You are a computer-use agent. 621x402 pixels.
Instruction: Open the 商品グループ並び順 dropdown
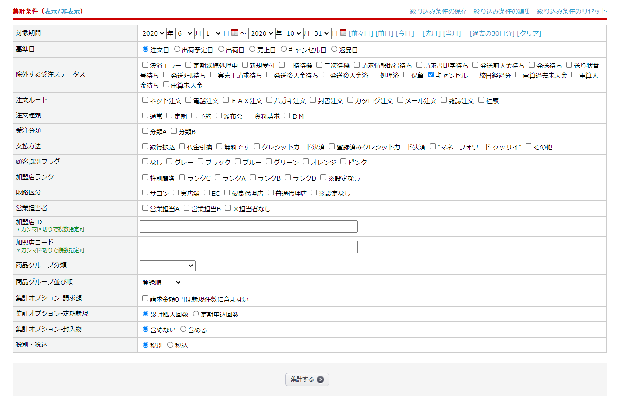click(161, 282)
